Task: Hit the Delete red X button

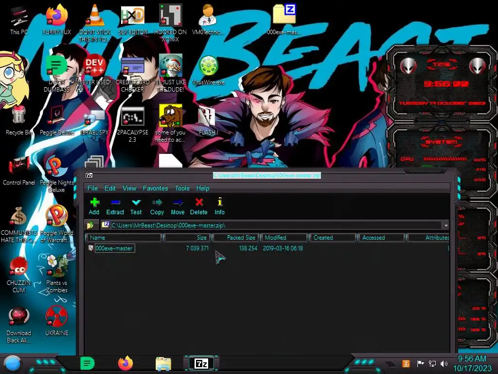Action: coord(199,206)
